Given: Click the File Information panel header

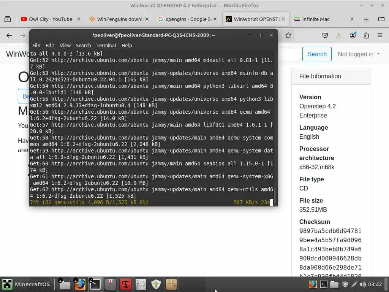Looking at the screenshot, I should pos(331,76).
